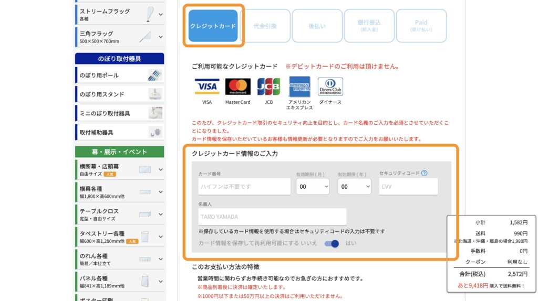
Task: Expand the のれん各種 category chevron
Action: pos(161,259)
